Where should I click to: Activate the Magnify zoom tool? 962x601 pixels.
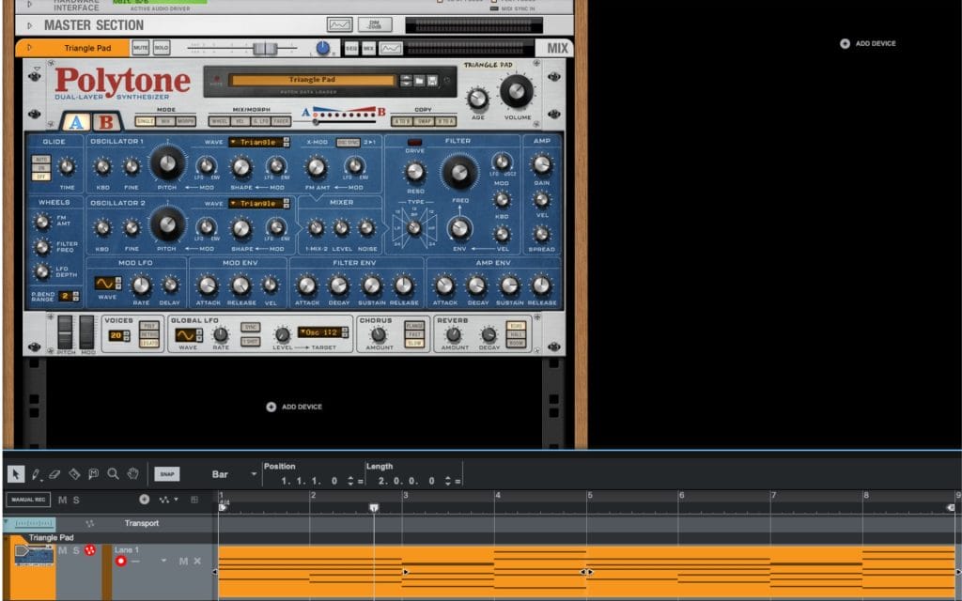click(113, 474)
